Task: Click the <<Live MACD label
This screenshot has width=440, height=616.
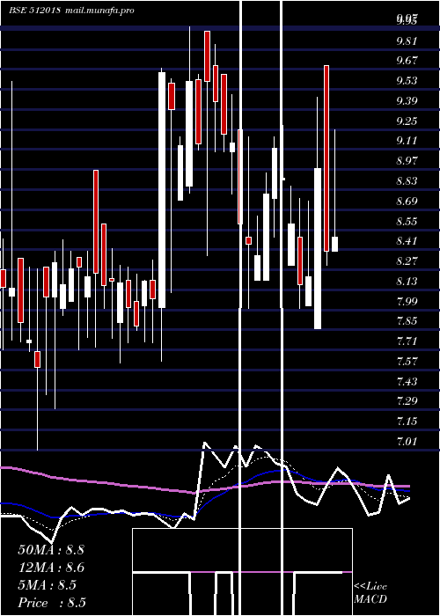Action: point(370,592)
